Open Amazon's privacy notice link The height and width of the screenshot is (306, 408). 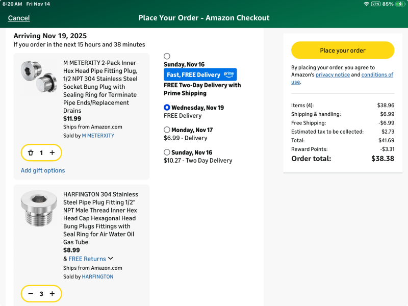click(333, 75)
